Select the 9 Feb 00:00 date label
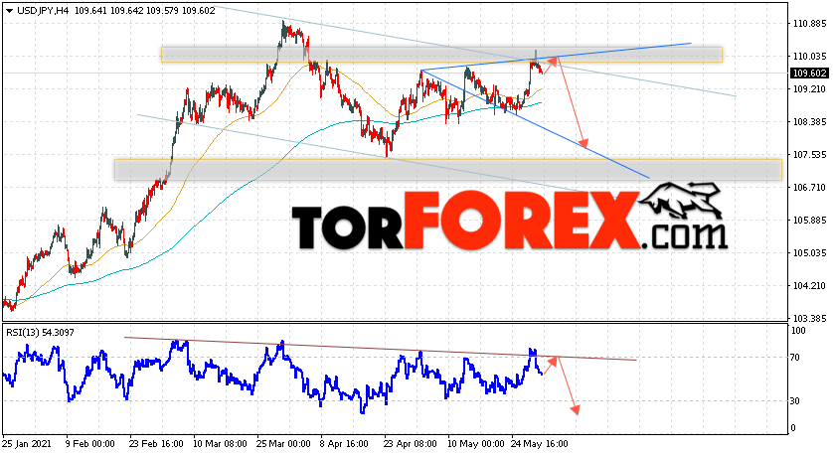The height and width of the screenshot is (455, 833). (x=90, y=444)
